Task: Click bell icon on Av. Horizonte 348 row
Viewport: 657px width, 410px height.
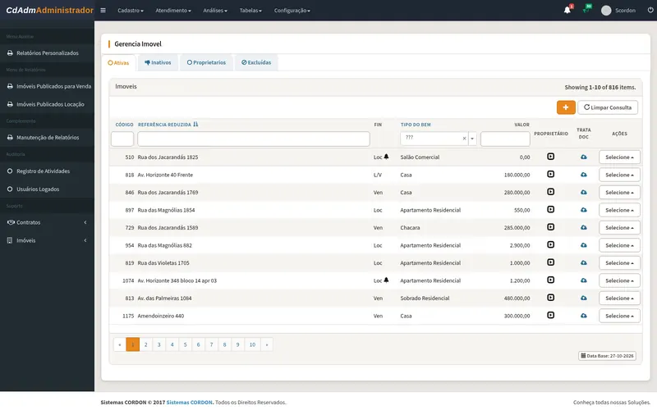Action: tap(386, 280)
